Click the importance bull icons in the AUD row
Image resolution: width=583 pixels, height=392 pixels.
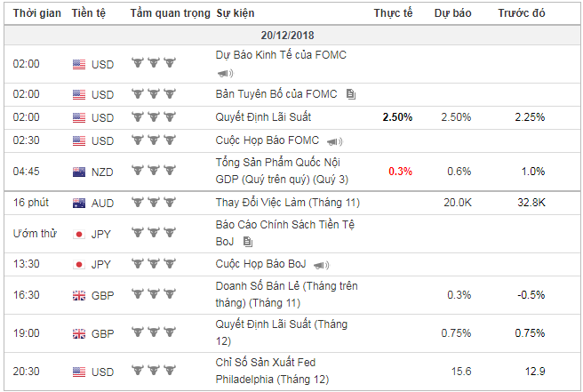153,203
